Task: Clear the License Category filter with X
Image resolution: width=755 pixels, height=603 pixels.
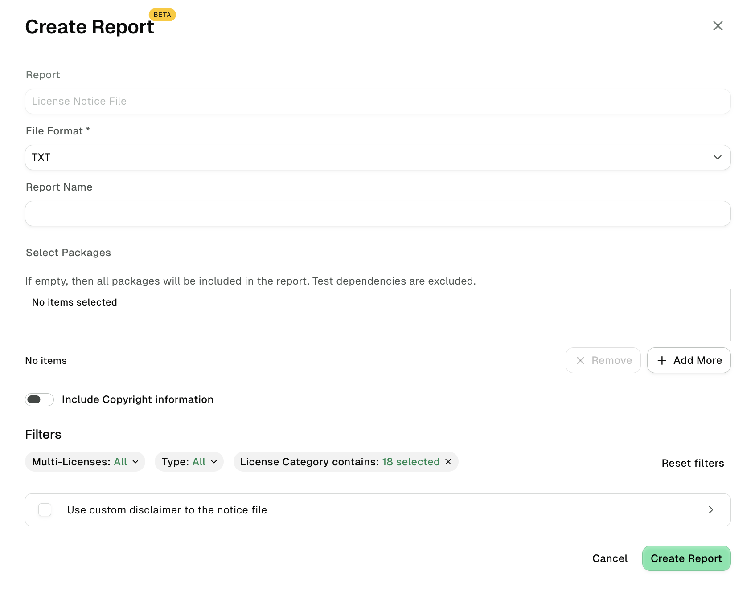Action: [x=448, y=462]
